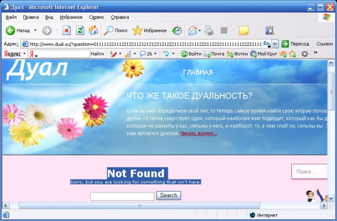
Task: Click the page Search button
Action: coord(168,195)
